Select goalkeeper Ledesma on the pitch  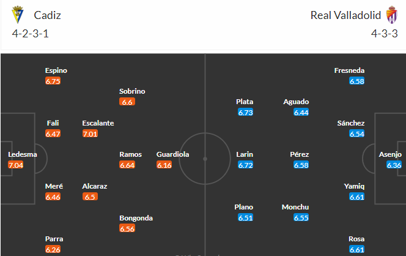tap(23, 154)
